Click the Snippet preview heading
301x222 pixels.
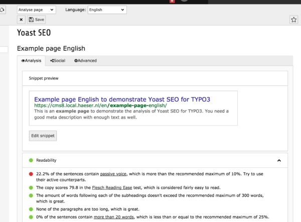click(x=44, y=78)
